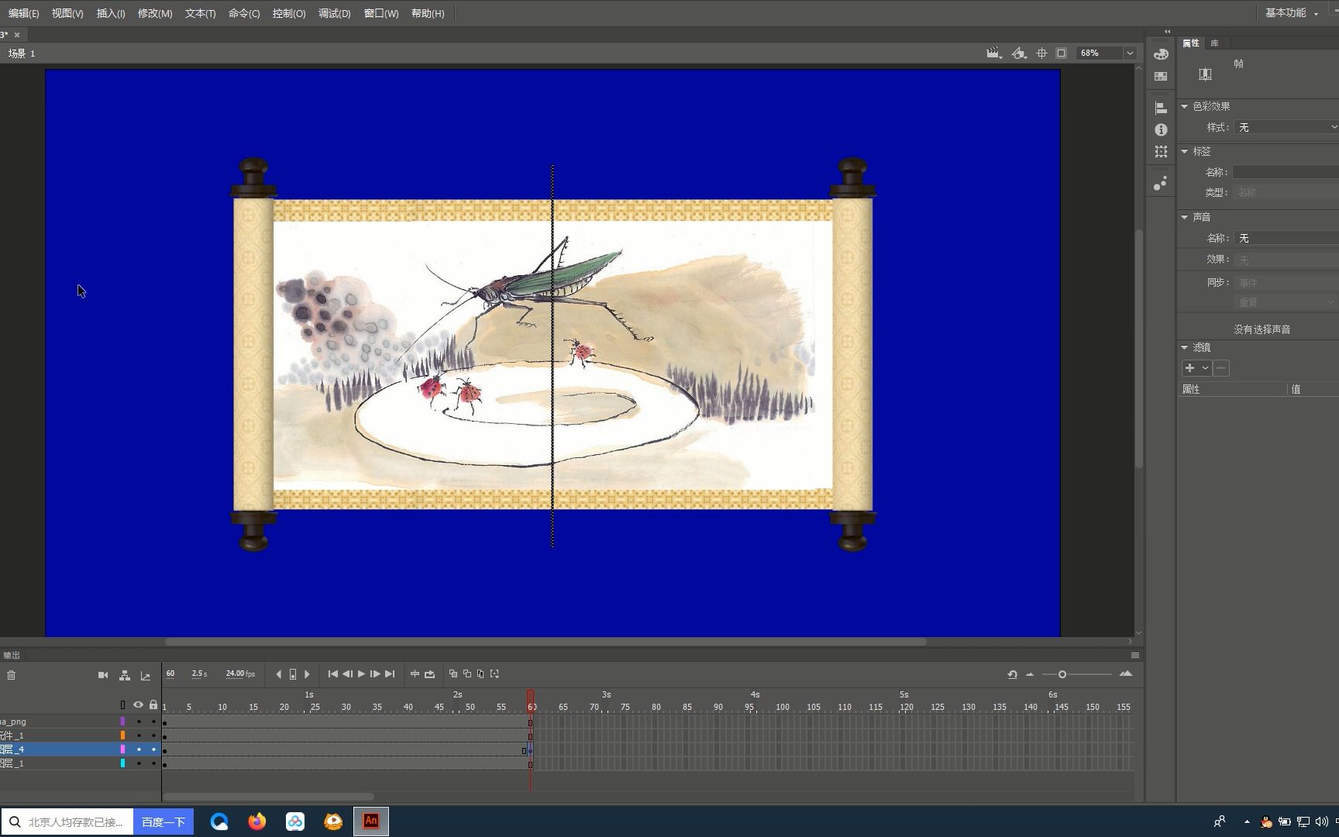Collapse the 色彩效果 section
The height and width of the screenshot is (837, 1339).
(x=1185, y=106)
